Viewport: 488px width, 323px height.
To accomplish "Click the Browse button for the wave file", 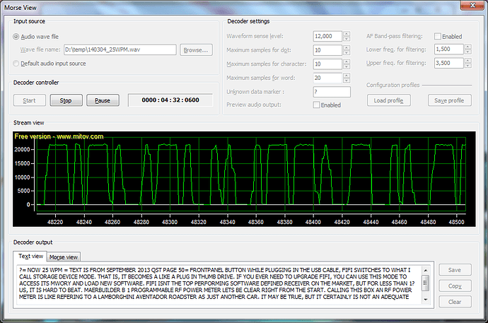I will point(195,49).
